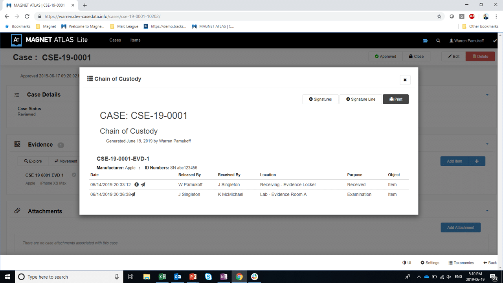Click paper plane icon beside 20:33:12 entry

click(x=143, y=185)
